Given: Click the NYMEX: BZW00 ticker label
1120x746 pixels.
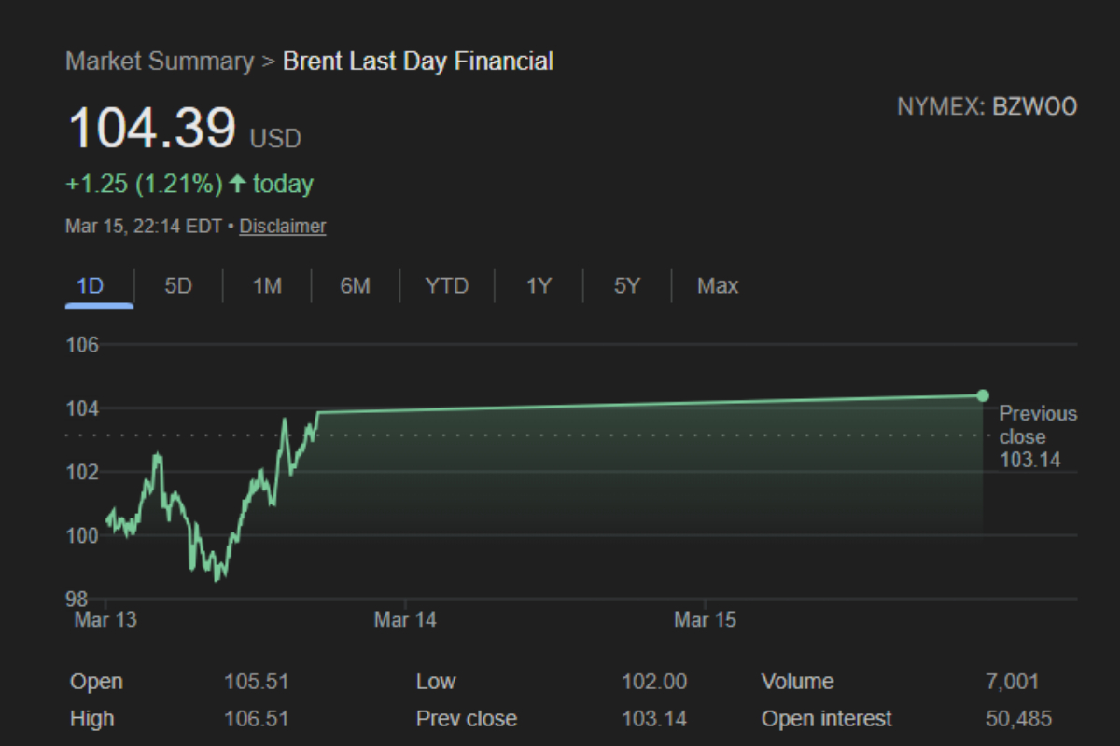Looking at the screenshot, I should pyautogui.click(x=987, y=106).
